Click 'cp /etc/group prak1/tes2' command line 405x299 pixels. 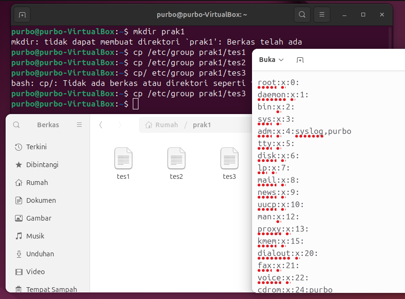tap(189, 63)
